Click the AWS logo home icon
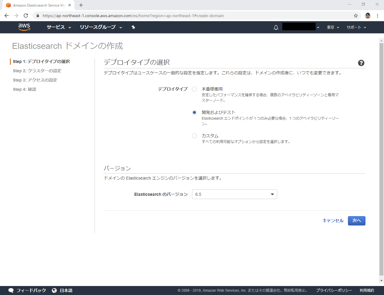The image size is (384, 295). tap(24, 27)
